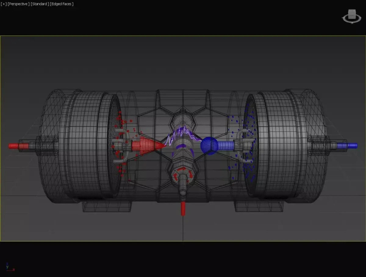Click the ViewCube navigation widget
366x277 pixels.
pos(352,16)
